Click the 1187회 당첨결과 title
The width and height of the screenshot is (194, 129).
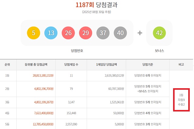[x=97, y=5]
